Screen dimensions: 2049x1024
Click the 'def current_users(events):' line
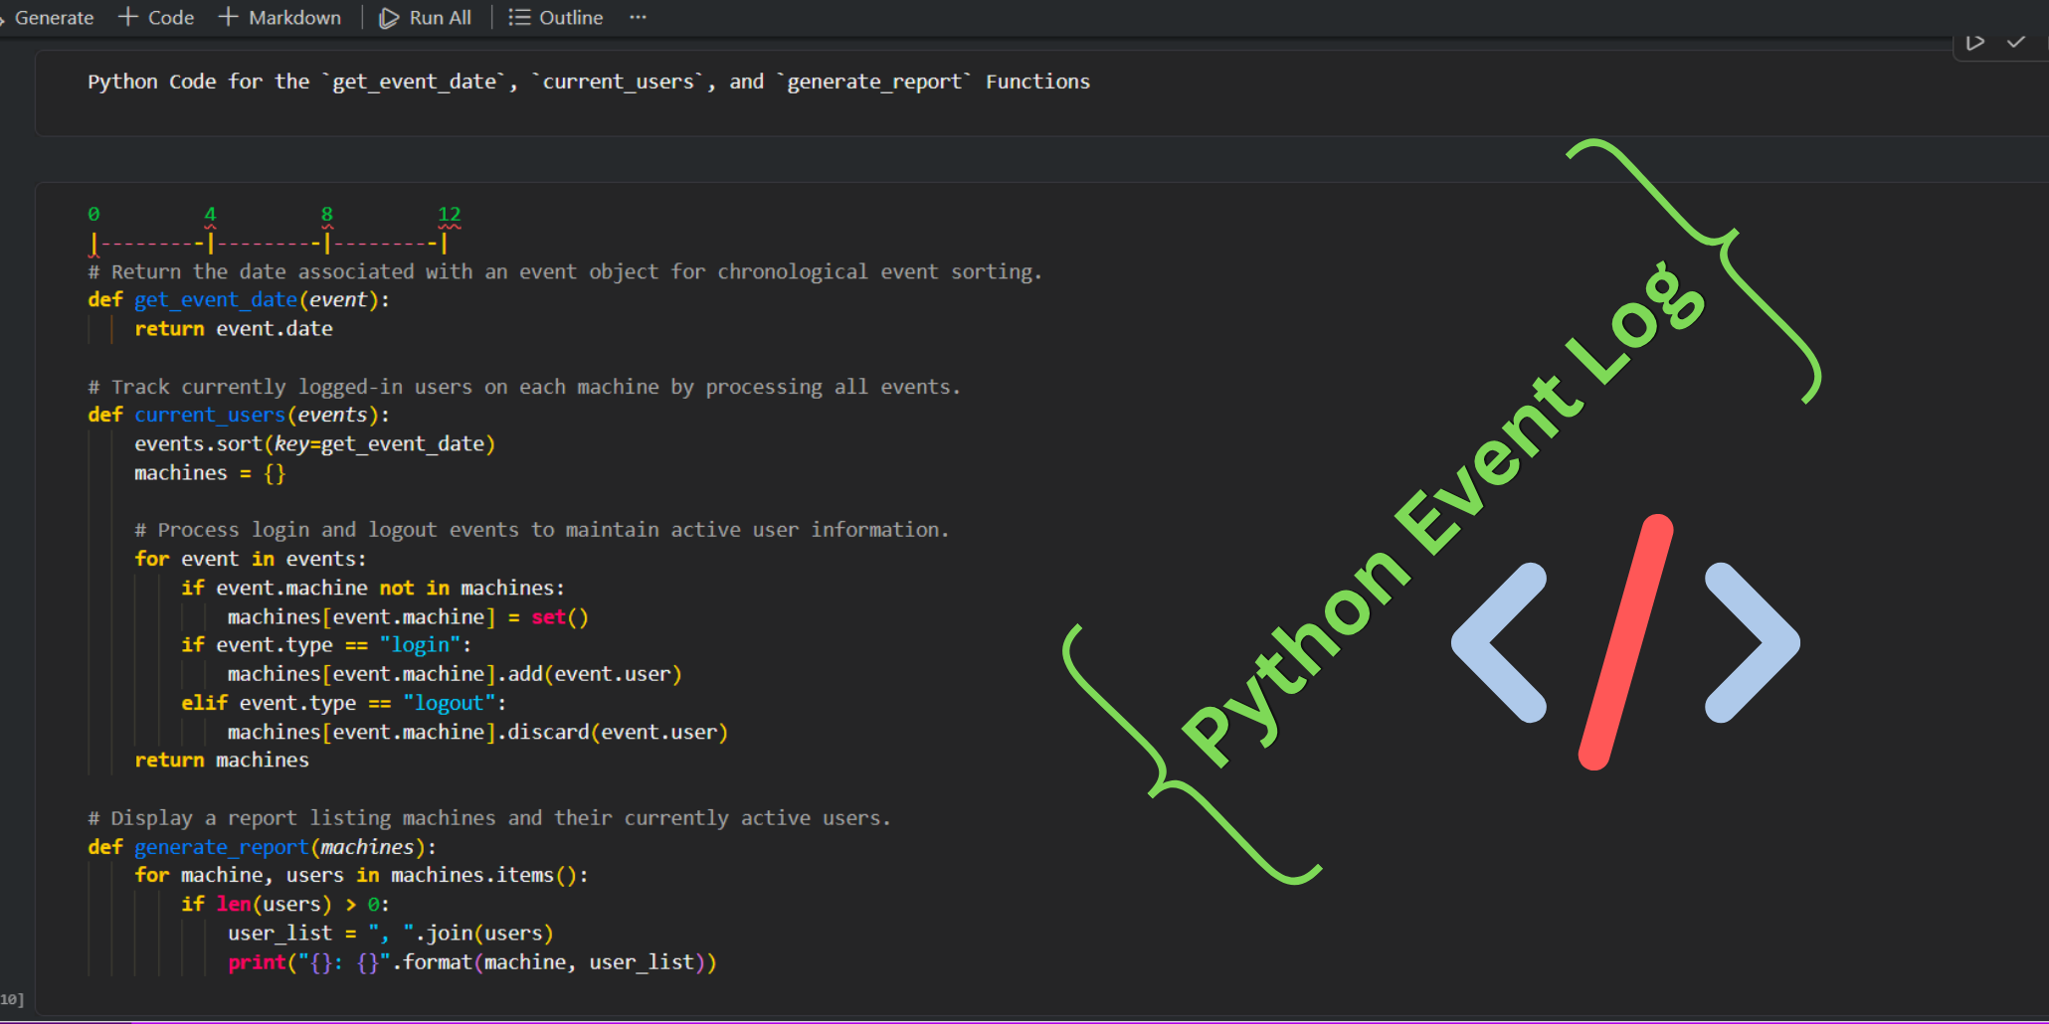[x=239, y=415]
